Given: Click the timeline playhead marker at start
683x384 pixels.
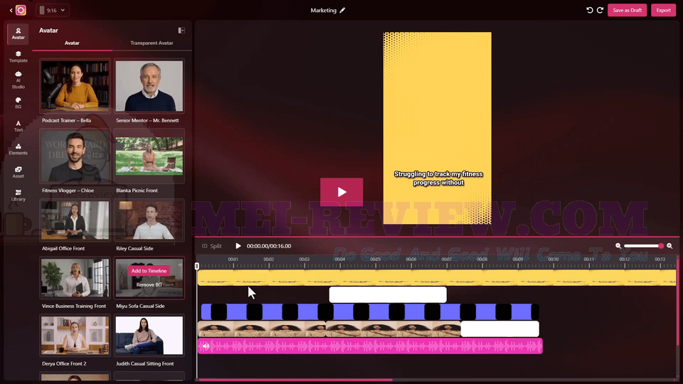Looking at the screenshot, I should [x=197, y=265].
